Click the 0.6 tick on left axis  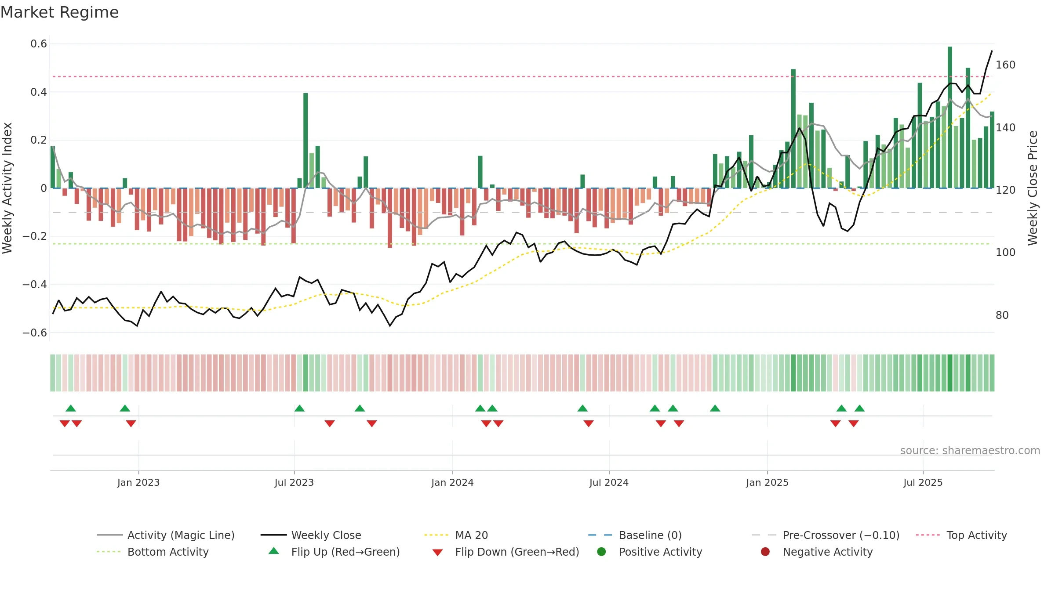coord(39,44)
